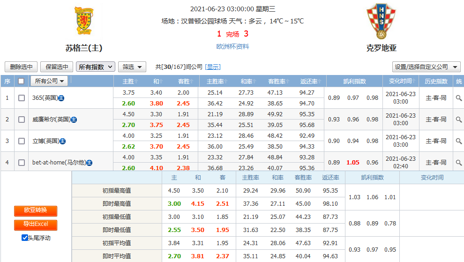Click the 初指最高值 row label
The height and width of the screenshot is (262, 464).
click(117, 191)
